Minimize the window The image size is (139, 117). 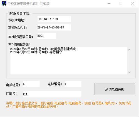tap(109, 4)
